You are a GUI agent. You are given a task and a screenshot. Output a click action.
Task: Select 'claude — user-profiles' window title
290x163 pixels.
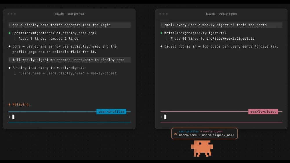click(x=69, y=14)
